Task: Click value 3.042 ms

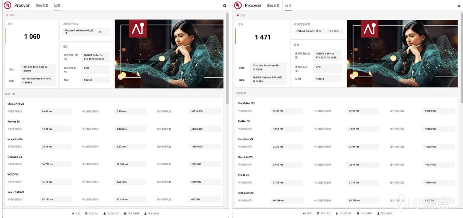Action: coord(286,165)
